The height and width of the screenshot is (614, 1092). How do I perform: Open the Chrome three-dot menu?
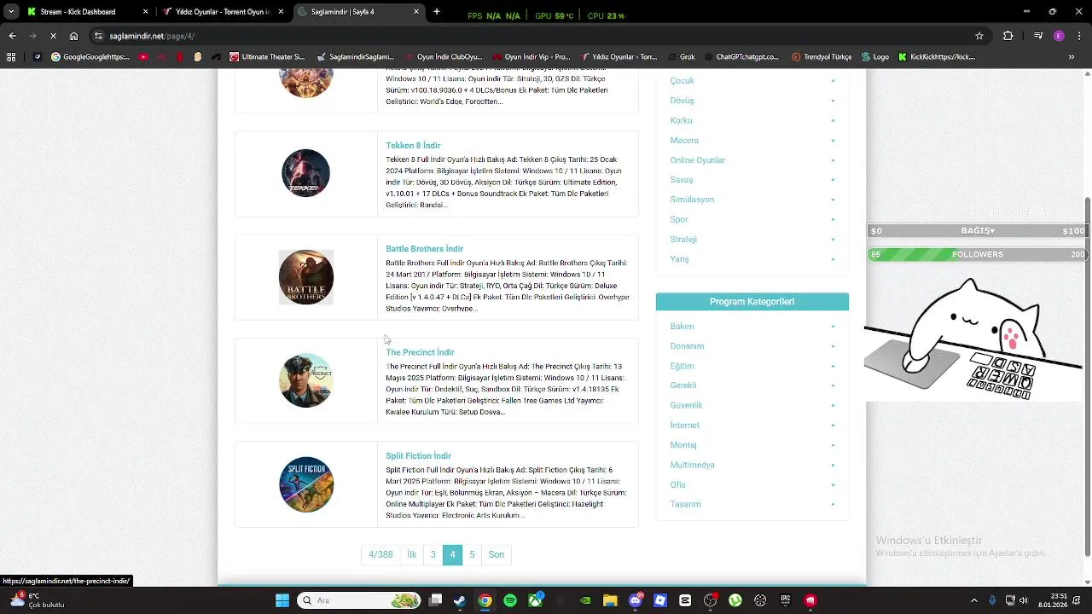(x=1078, y=36)
